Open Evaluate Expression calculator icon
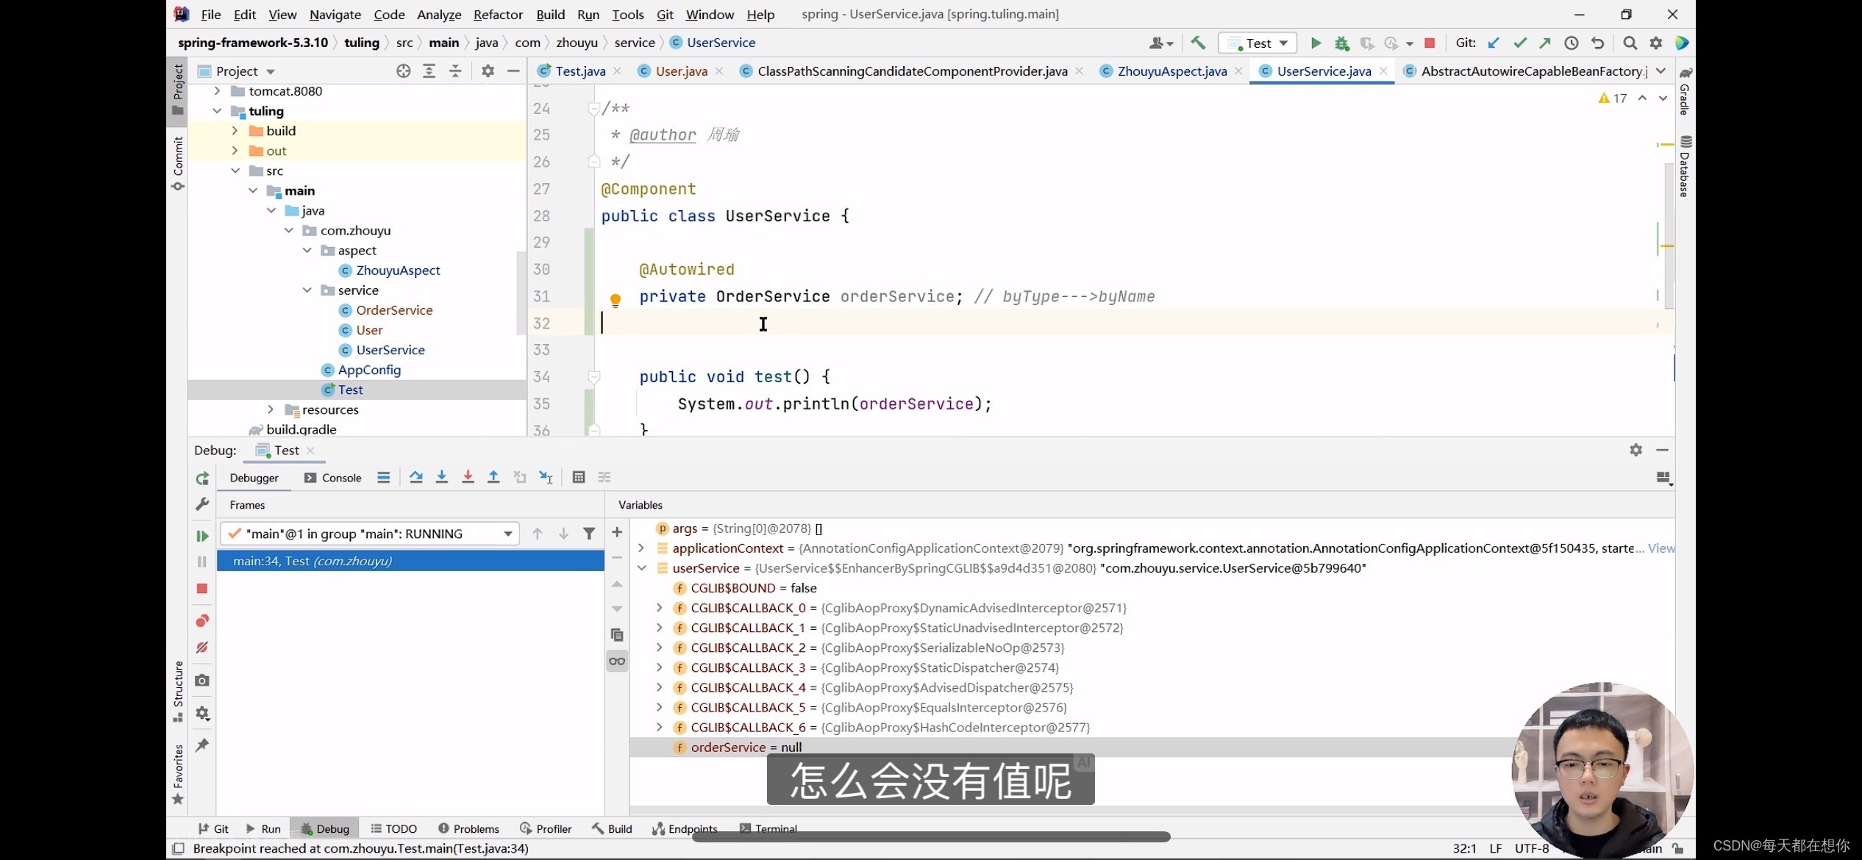1862x860 pixels. [x=579, y=477]
